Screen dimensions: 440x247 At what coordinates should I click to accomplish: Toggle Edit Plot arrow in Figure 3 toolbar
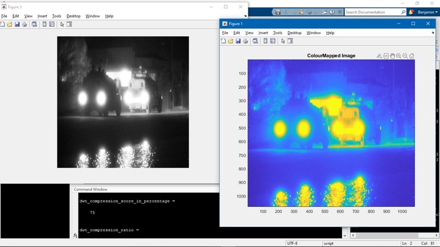pos(62,25)
